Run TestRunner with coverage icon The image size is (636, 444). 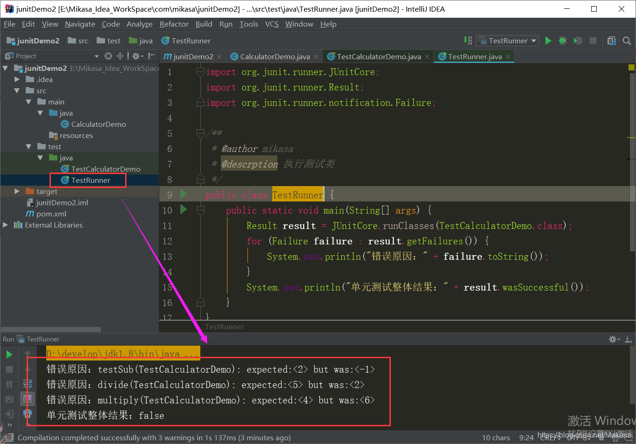pos(578,41)
